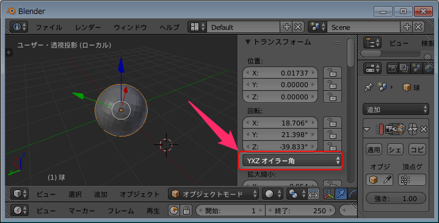Viewport: 439px width, 223px height.
Task: Switch to Render Layers properties tab
Action: coord(404,68)
